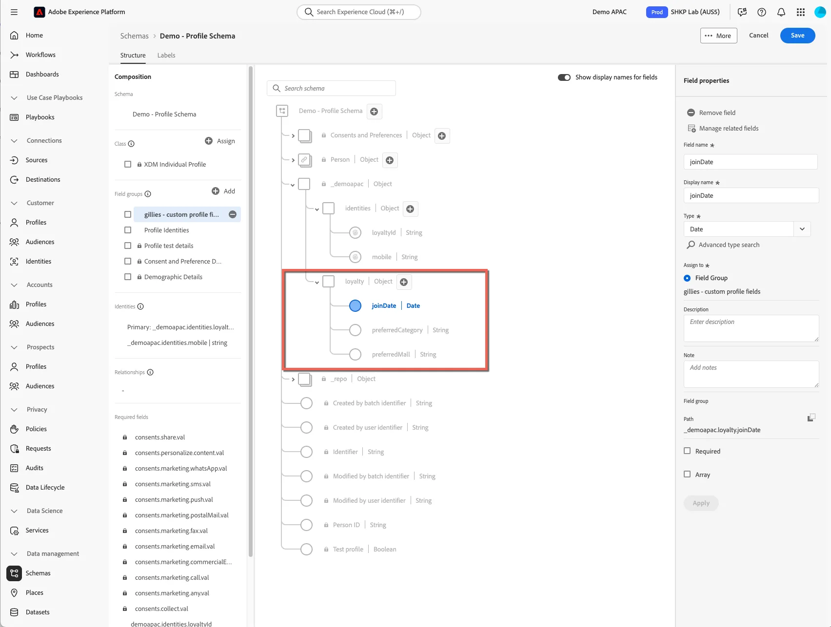Go to Schemas in the sidebar
Screen dimensions: 831x627
click(x=38, y=573)
